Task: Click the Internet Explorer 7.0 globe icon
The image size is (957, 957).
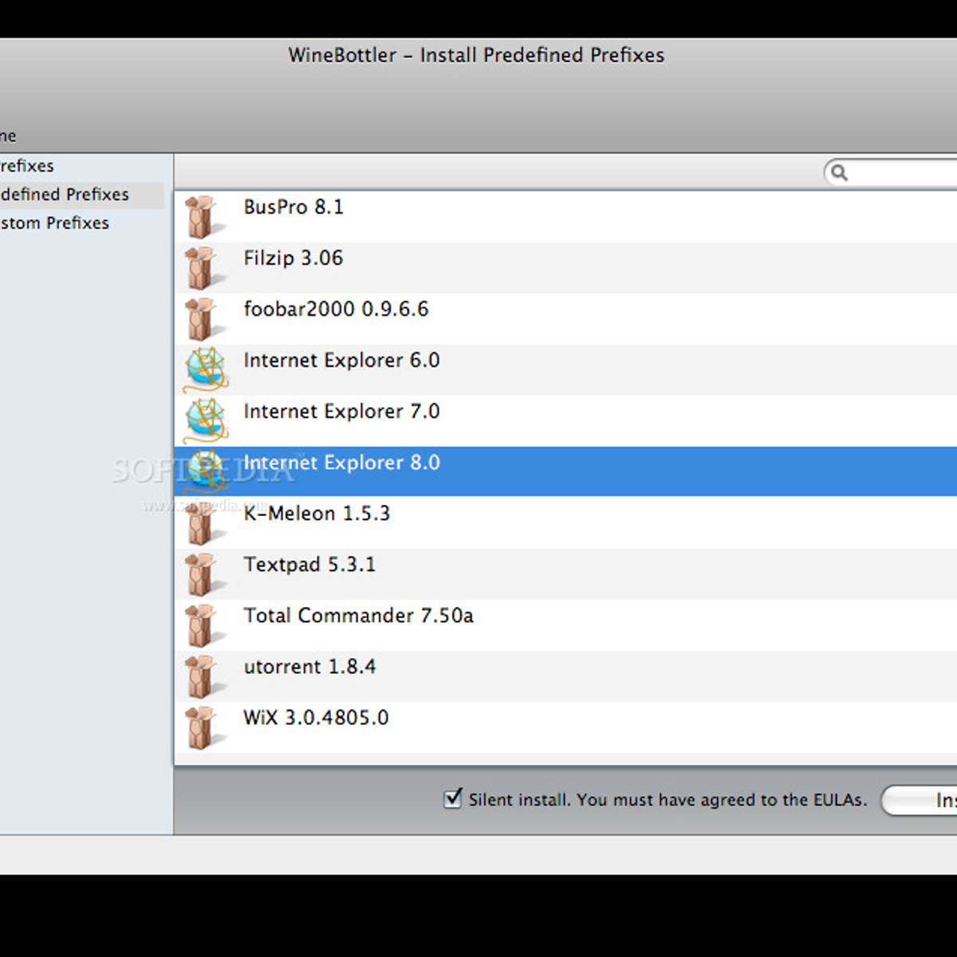Action: (206, 421)
